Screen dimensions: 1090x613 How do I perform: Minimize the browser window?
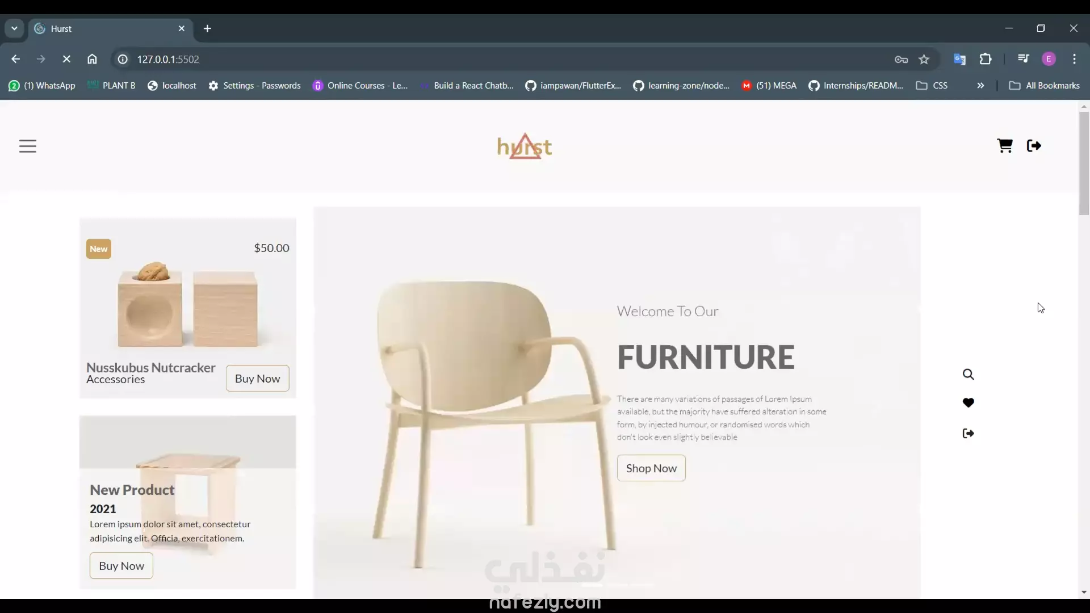[1009, 28]
